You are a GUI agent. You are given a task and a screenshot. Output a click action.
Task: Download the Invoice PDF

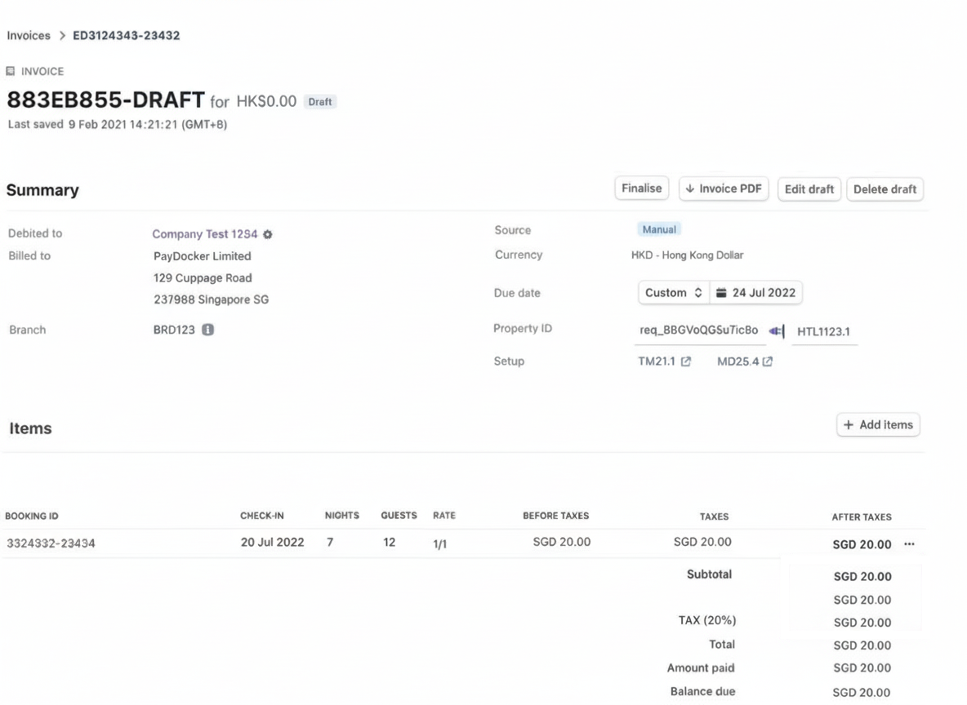click(724, 188)
